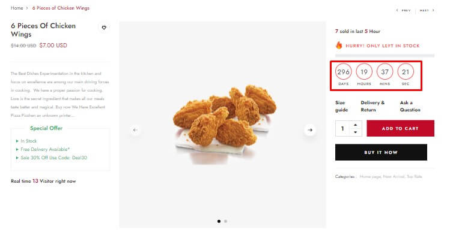Show next product image with right arrow
Viewport: 450px width, 236px height.
tap(310, 130)
